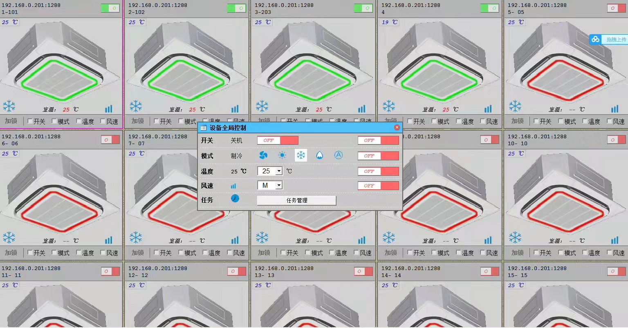Click fan speed bars on device 6-06

click(109, 240)
